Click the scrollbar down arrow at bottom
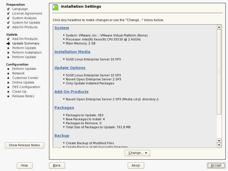The width and height of the screenshot is (228, 171). pos(219,145)
